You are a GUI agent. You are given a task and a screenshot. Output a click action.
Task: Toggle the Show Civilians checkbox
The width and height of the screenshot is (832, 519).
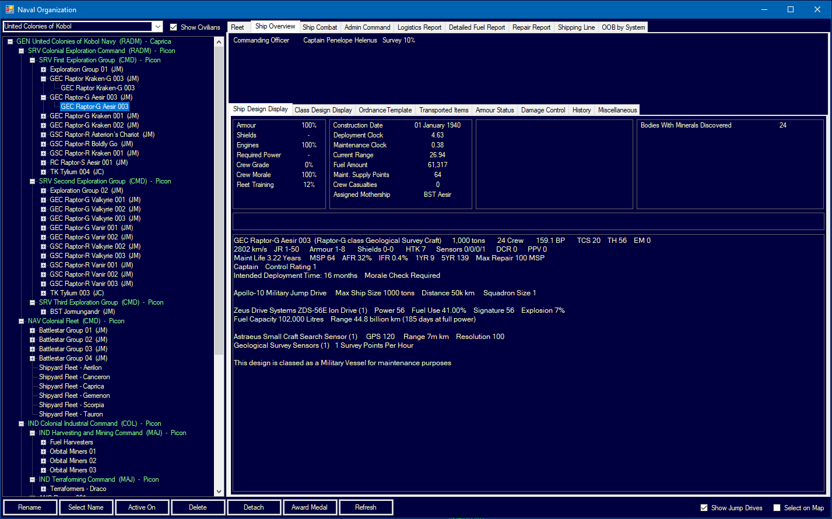(173, 27)
